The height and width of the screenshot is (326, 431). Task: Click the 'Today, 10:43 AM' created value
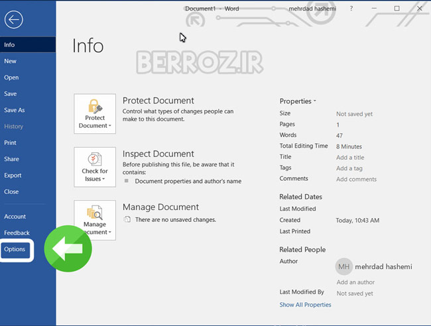pos(357,220)
